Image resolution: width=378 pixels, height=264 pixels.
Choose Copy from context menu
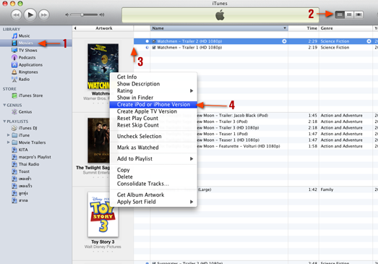(153, 170)
